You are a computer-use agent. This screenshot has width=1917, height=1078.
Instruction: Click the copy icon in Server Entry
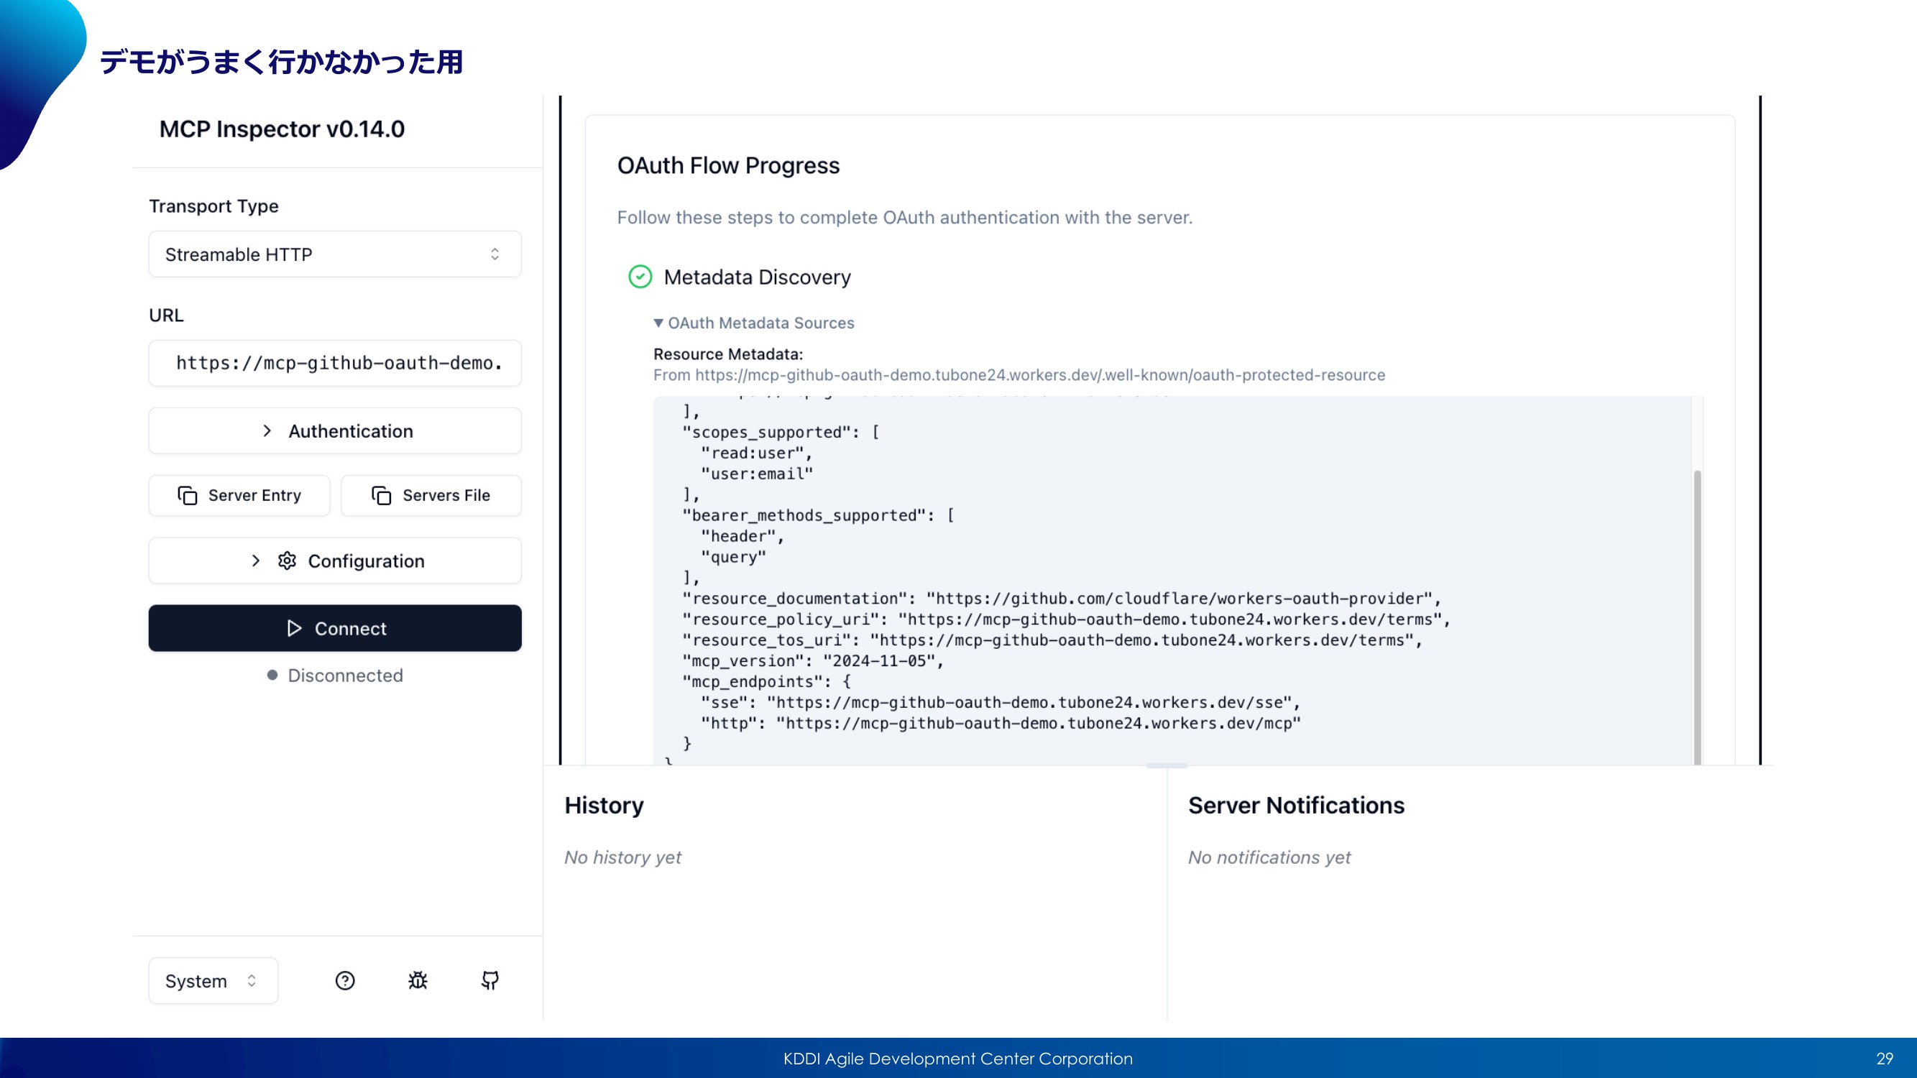[x=188, y=495]
